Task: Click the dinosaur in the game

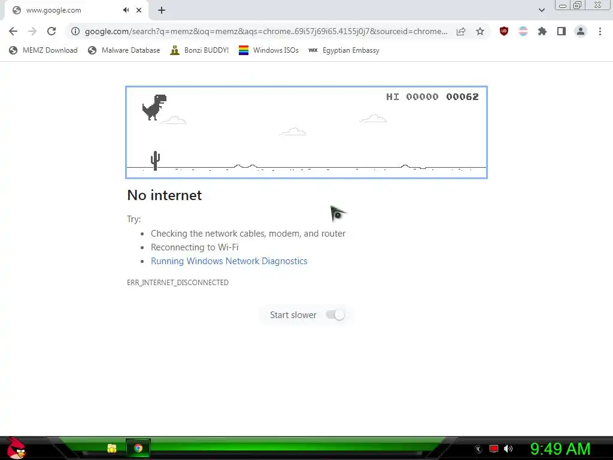Action: pos(154,107)
